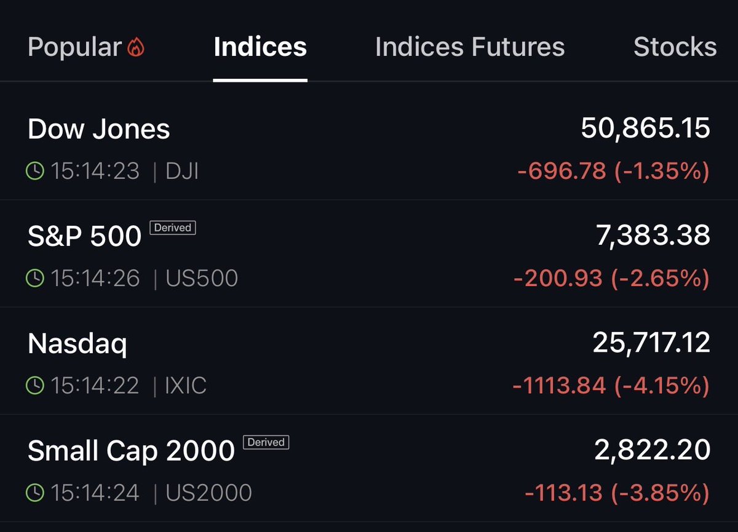Open the Dow Jones index row
Viewport: 738px width, 532px height.
[369, 148]
